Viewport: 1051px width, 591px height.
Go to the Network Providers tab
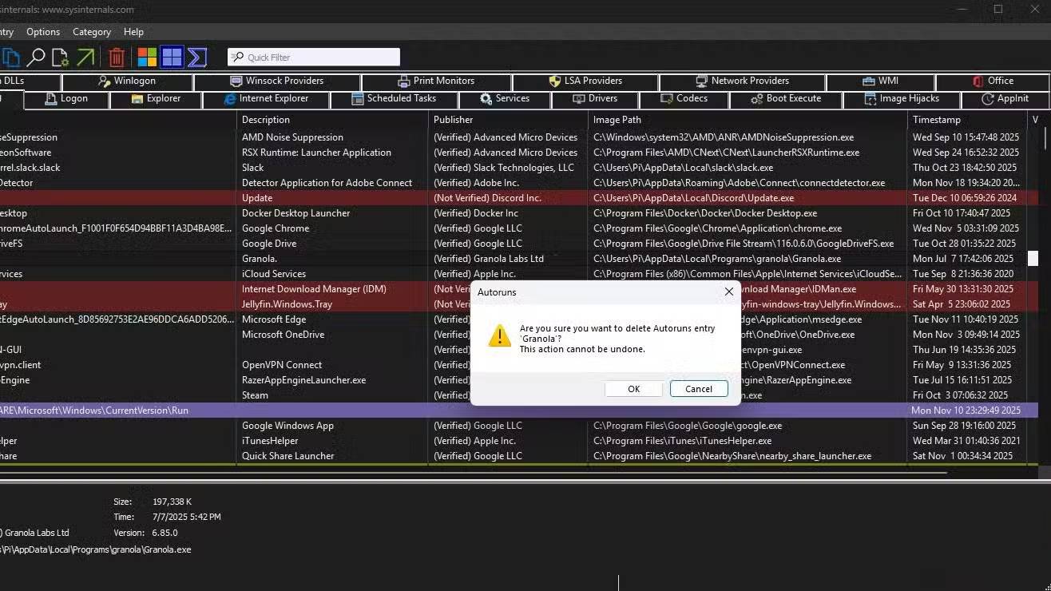pyautogui.click(x=742, y=81)
